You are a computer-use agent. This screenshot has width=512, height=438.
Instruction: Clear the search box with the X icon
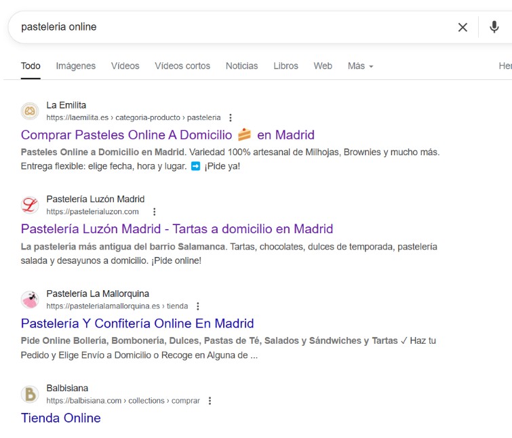(462, 27)
